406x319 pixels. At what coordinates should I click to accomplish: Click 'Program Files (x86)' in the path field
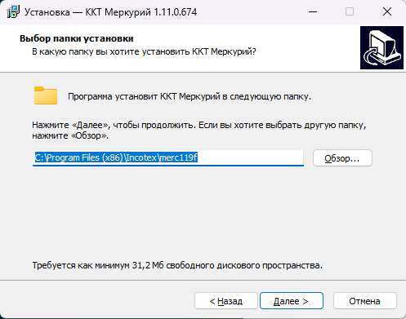tap(86, 157)
